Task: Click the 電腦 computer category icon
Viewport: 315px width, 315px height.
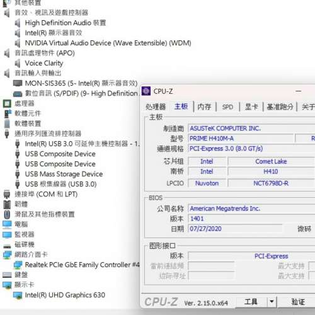Action: tap(7, 224)
